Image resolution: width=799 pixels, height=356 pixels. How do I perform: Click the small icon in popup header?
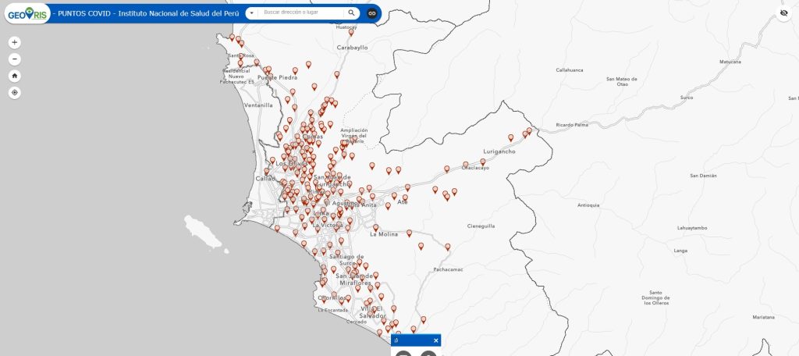pos(396,340)
